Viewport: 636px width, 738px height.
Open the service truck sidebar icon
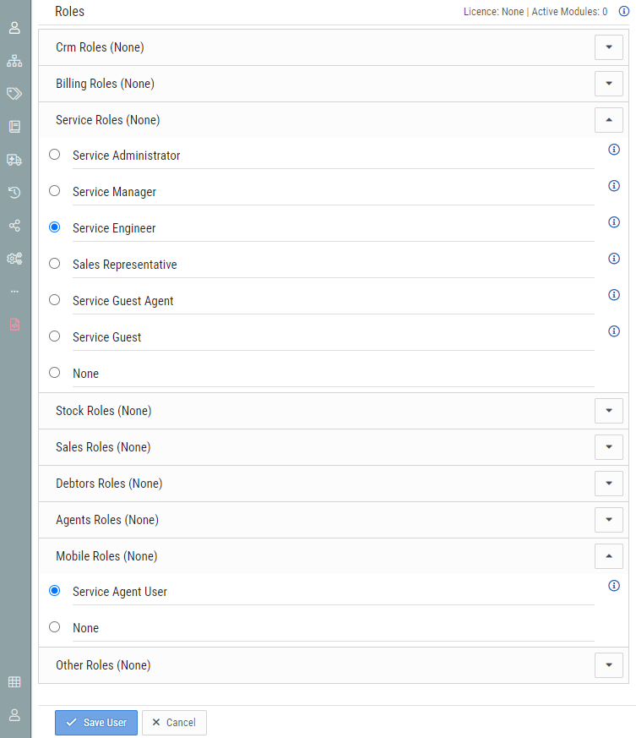pyautogui.click(x=14, y=160)
